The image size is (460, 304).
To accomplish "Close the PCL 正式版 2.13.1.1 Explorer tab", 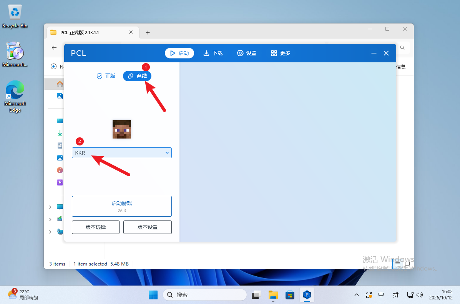I will pyautogui.click(x=131, y=32).
